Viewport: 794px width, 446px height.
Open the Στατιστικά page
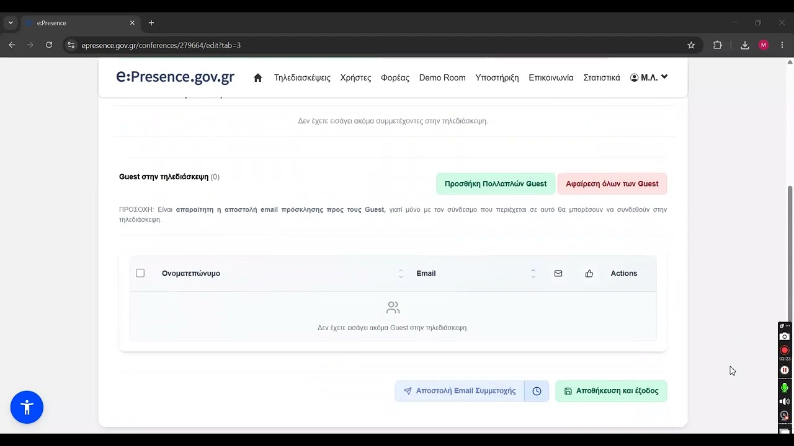click(x=602, y=77)
